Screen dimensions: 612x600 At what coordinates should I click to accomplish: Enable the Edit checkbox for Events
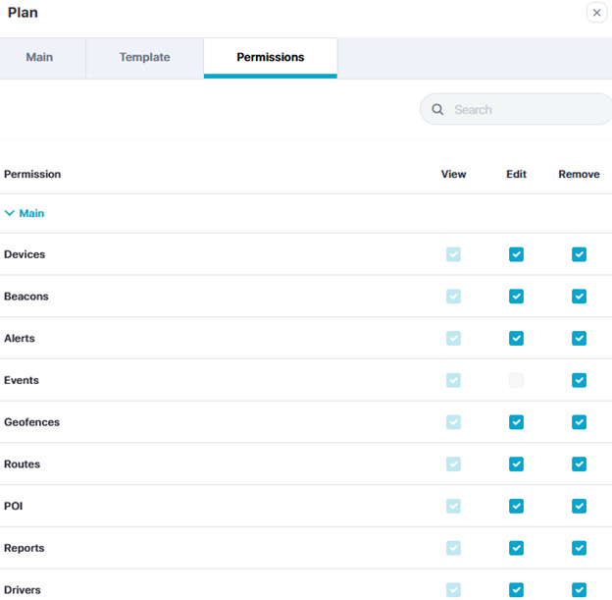[x=516, y=380]
